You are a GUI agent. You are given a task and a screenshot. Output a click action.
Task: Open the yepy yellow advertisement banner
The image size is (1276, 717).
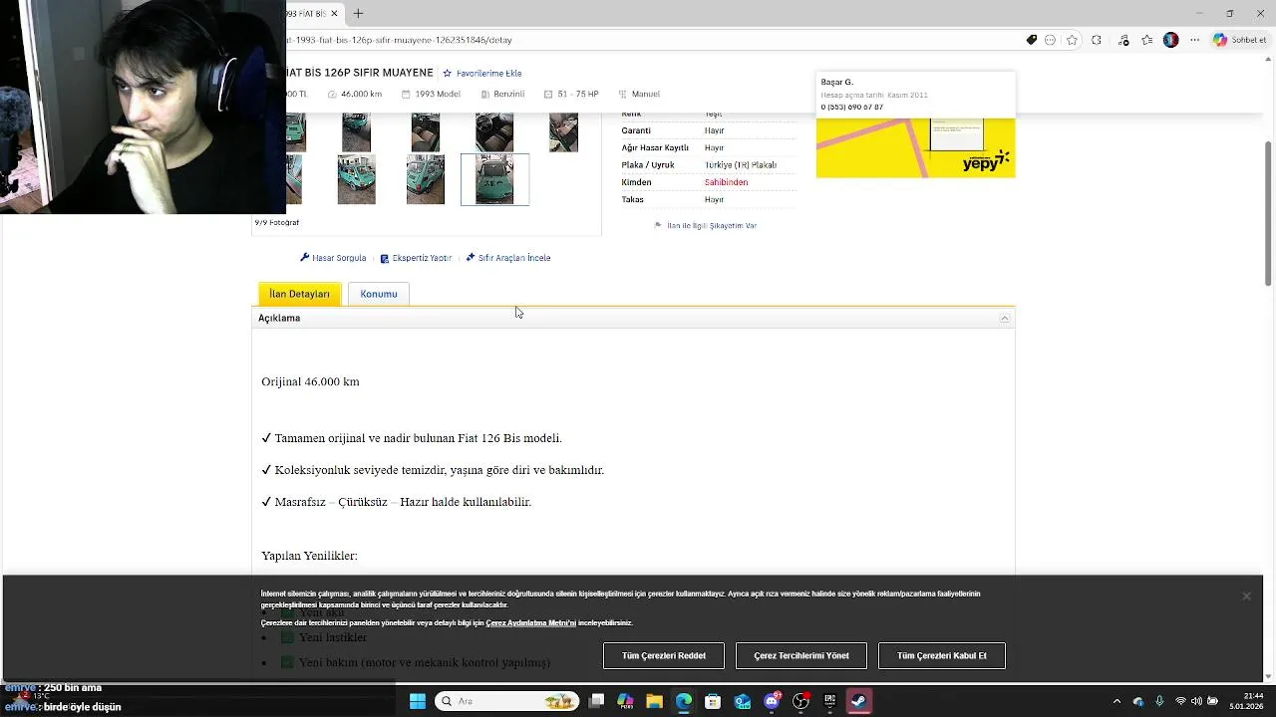coord(915,147)
